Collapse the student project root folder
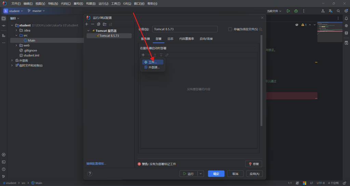This screenshot has width=350, height=186. click(12, 25)
